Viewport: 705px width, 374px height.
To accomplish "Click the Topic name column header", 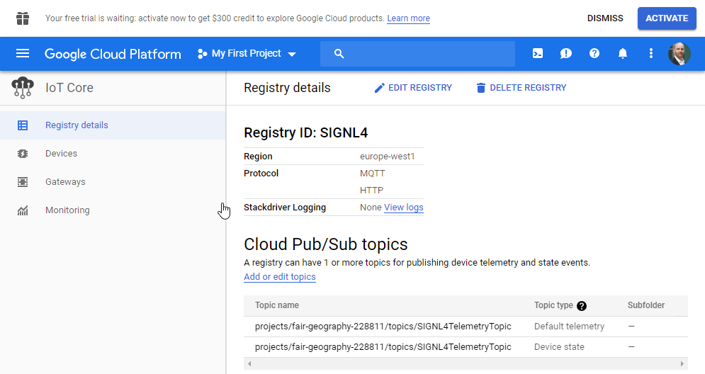I will [x=277, y=305].
